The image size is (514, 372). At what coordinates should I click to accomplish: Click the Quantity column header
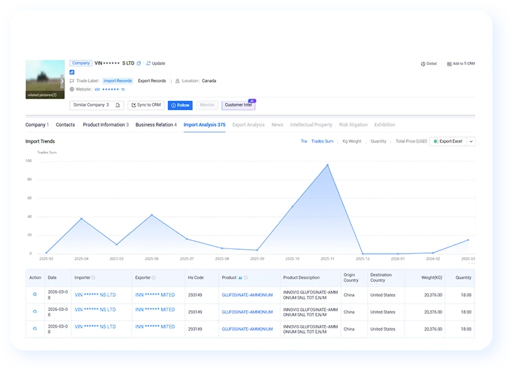(463, 278)
